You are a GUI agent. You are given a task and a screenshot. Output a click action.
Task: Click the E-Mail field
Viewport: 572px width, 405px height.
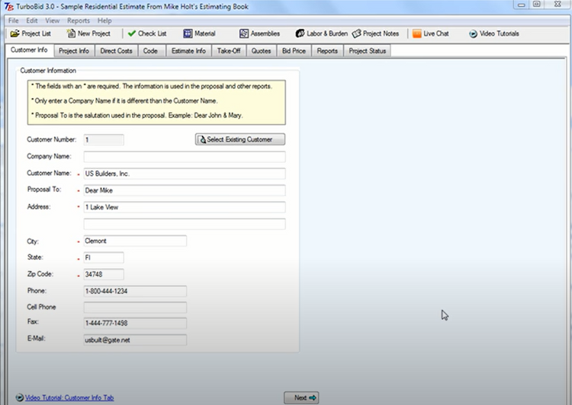(x=135, y=340)
